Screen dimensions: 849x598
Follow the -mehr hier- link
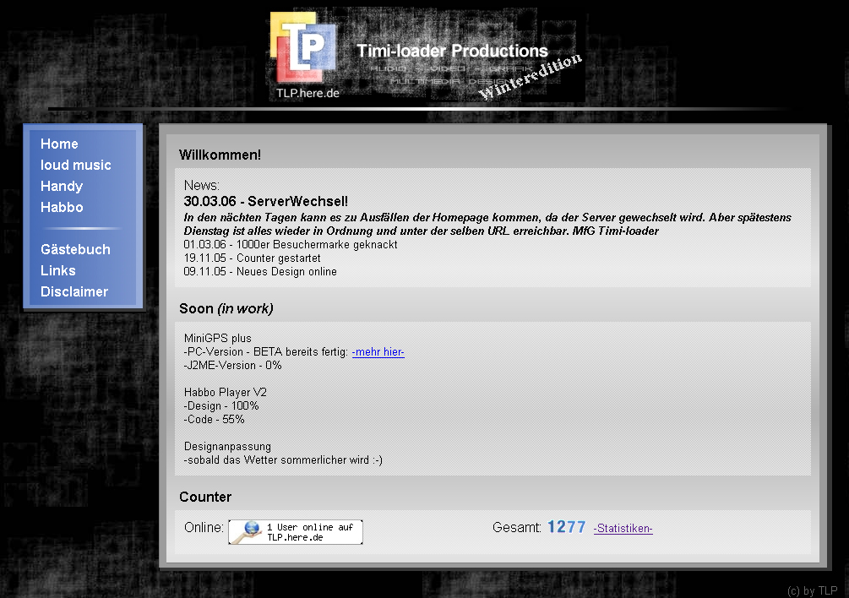378,351
